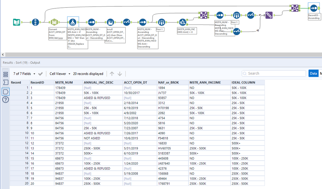Open the help question mark icon

5,99
